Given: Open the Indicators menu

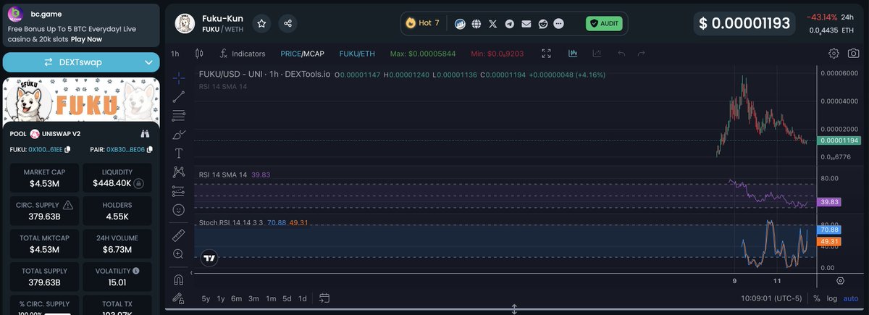Looking at the screenshot, I should point(243,54).
